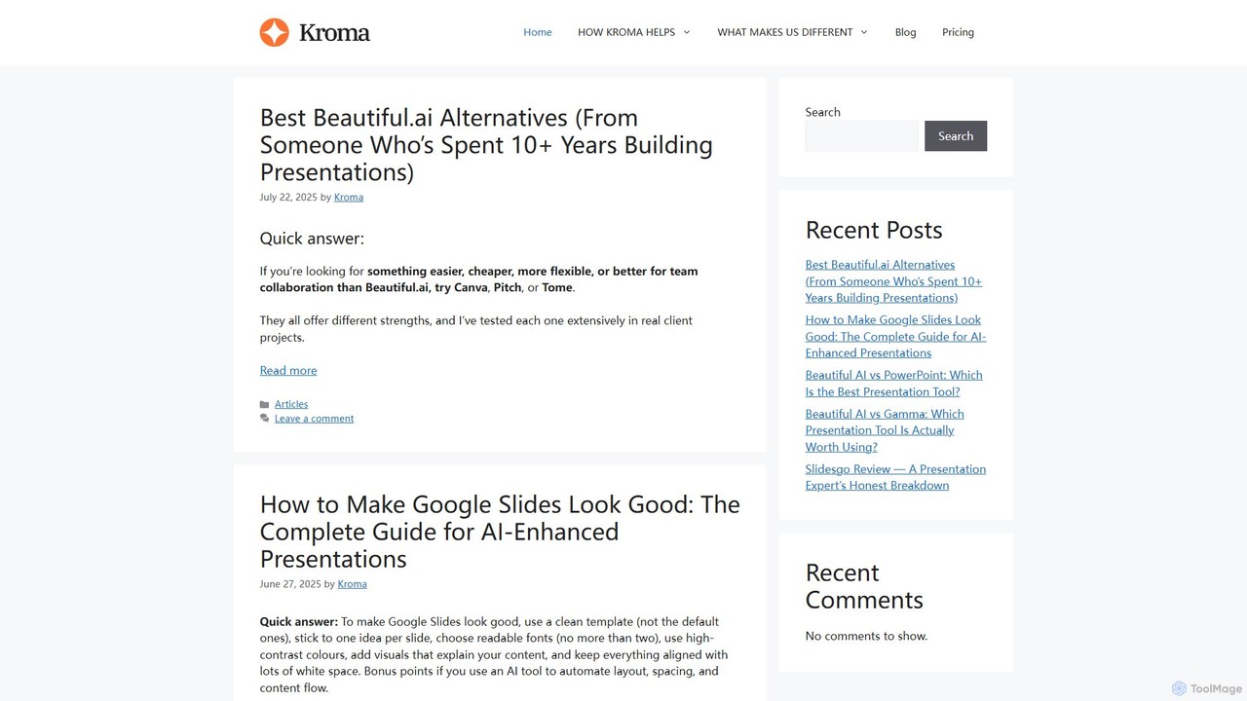
Task: Expand the WHAT MAKES US DIFFERENT chevron
Action: click(863, 32)
